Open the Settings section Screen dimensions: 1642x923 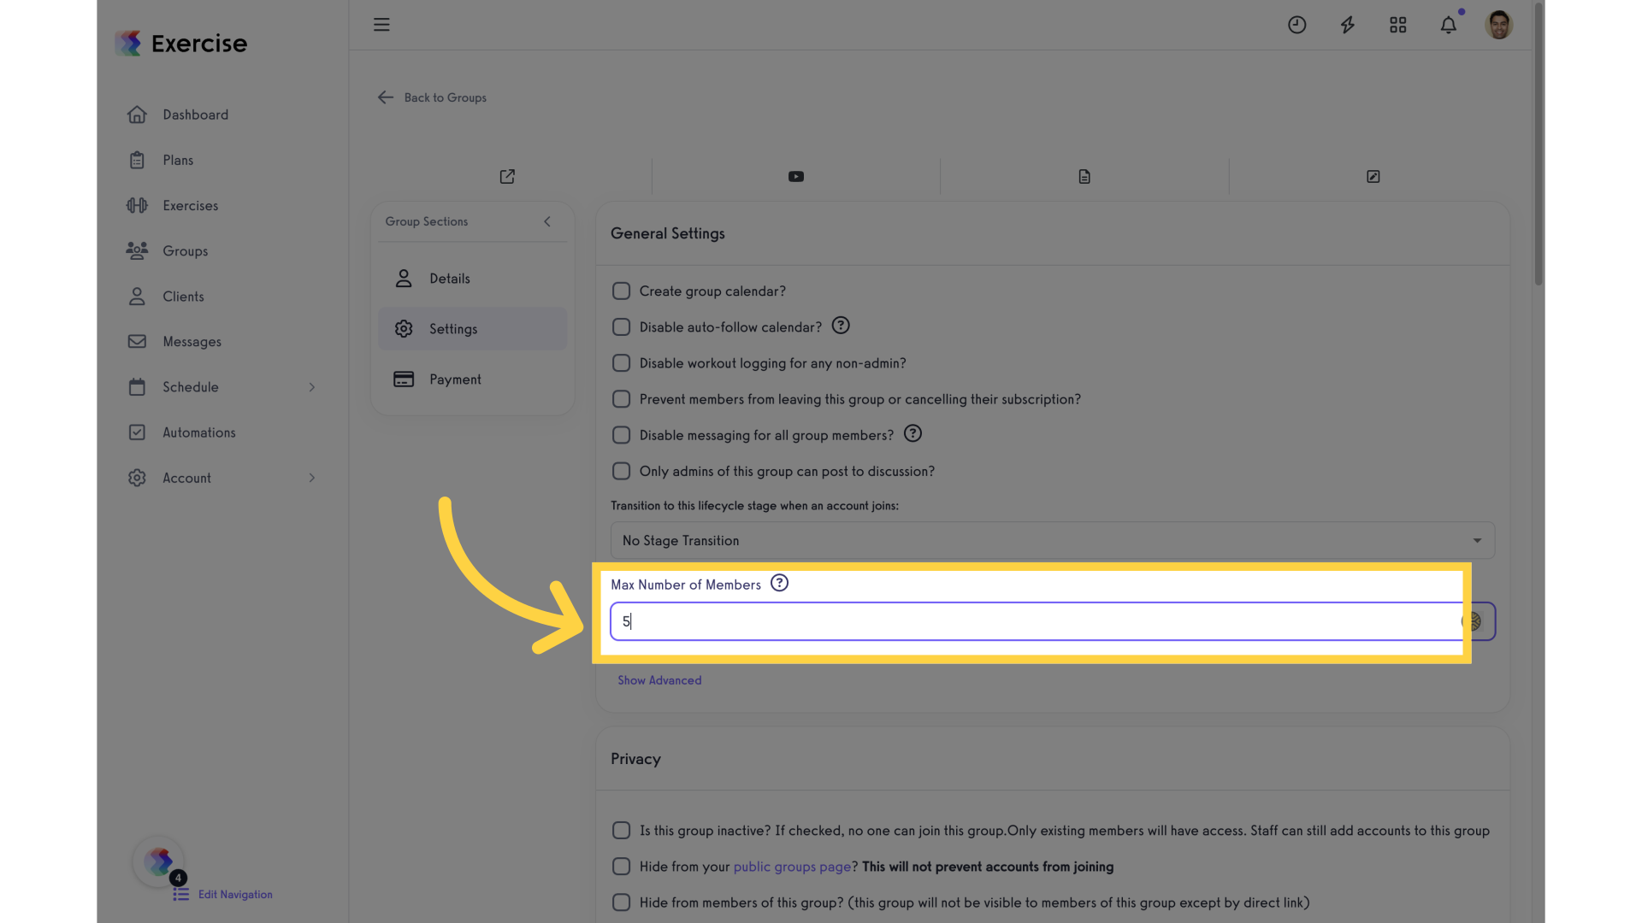[472, 329]
